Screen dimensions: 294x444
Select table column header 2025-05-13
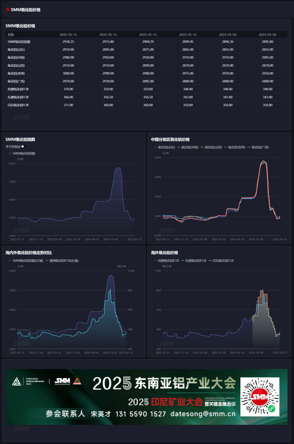tap(148, 35)
